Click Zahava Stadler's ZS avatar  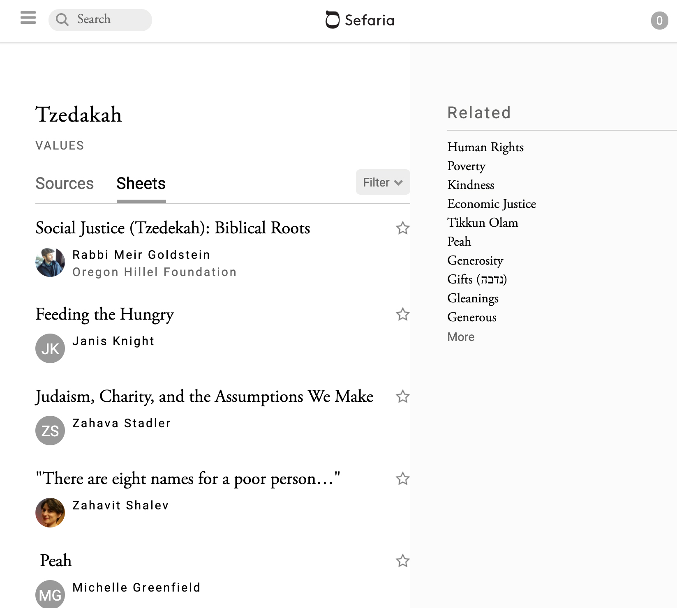(50, 431)
